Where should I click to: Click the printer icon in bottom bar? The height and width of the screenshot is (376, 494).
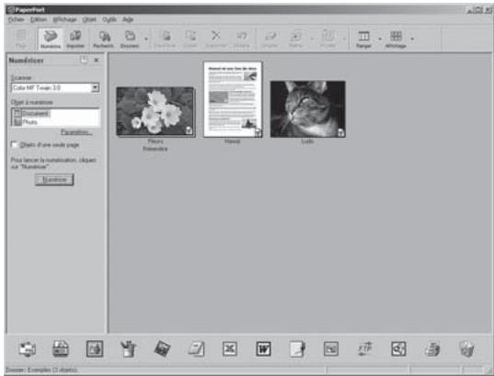pyautogui.click(x=432, y=349)
